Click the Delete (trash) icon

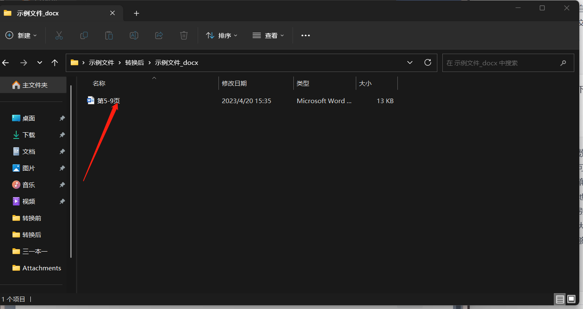pyautogui.click(x=184, y=35)
